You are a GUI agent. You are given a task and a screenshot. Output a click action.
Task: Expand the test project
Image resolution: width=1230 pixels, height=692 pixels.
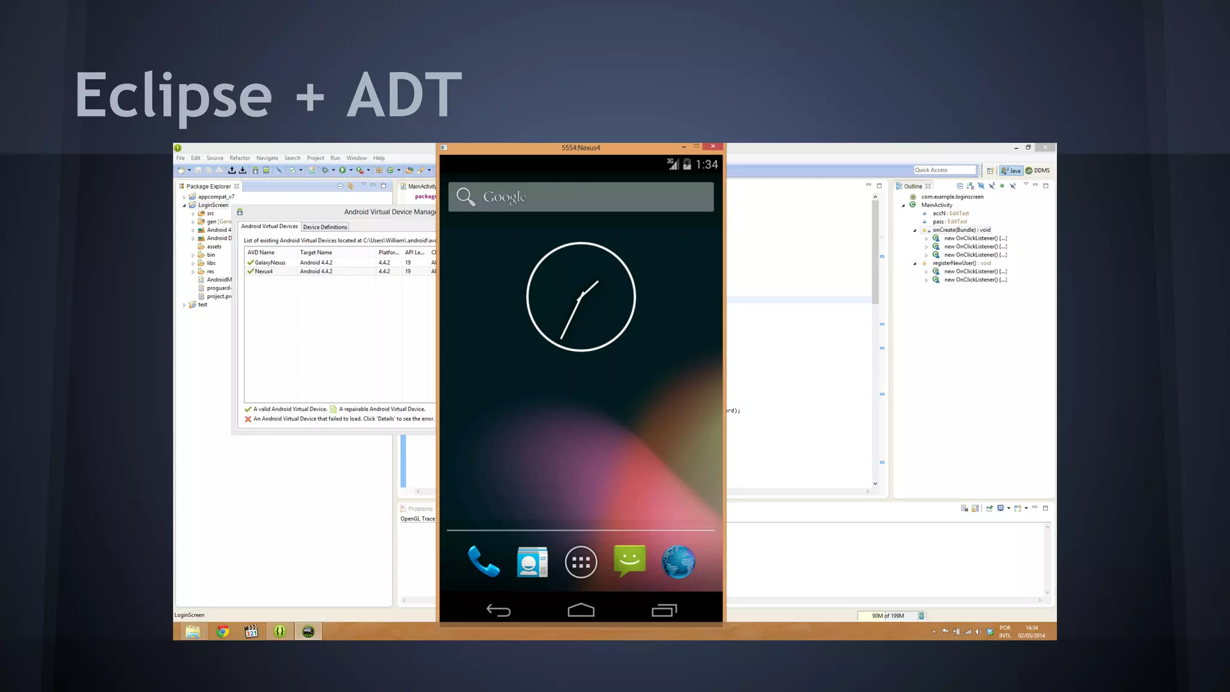(184, 305)
